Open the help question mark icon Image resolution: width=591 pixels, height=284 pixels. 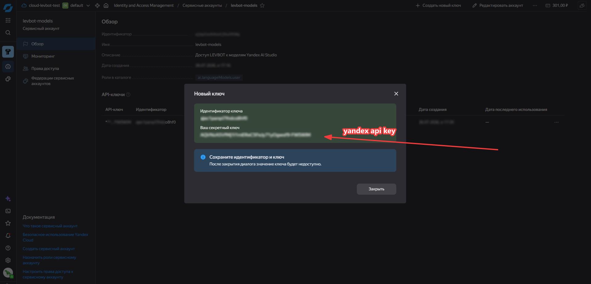click(8, 248)
